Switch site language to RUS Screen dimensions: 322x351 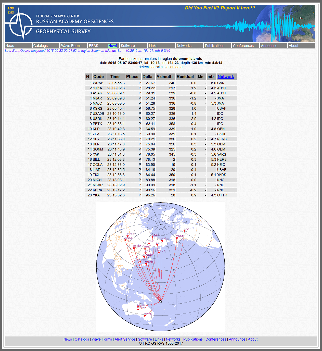(x=11, y=8)
